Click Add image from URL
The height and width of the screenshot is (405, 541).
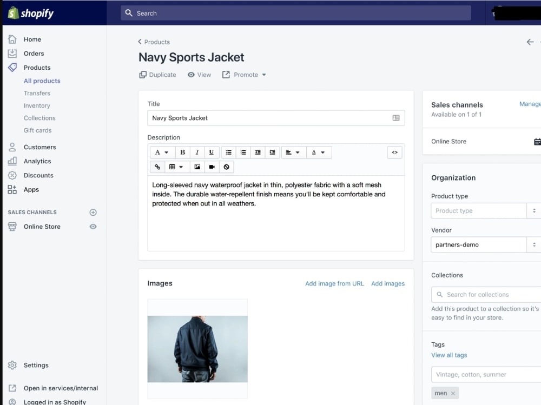click(x=334, y=283)
